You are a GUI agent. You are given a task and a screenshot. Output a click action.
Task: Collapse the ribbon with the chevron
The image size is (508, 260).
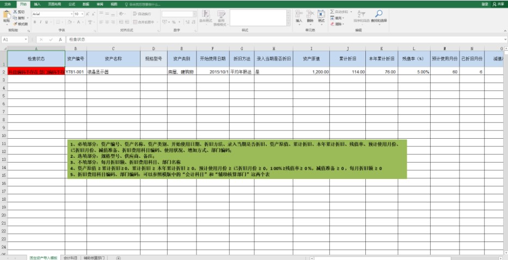point(505,31)
